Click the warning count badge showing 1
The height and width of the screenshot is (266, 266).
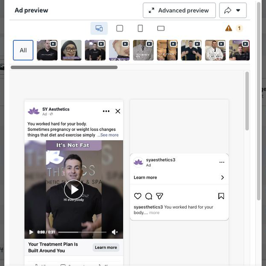click(x=239, y=28)
